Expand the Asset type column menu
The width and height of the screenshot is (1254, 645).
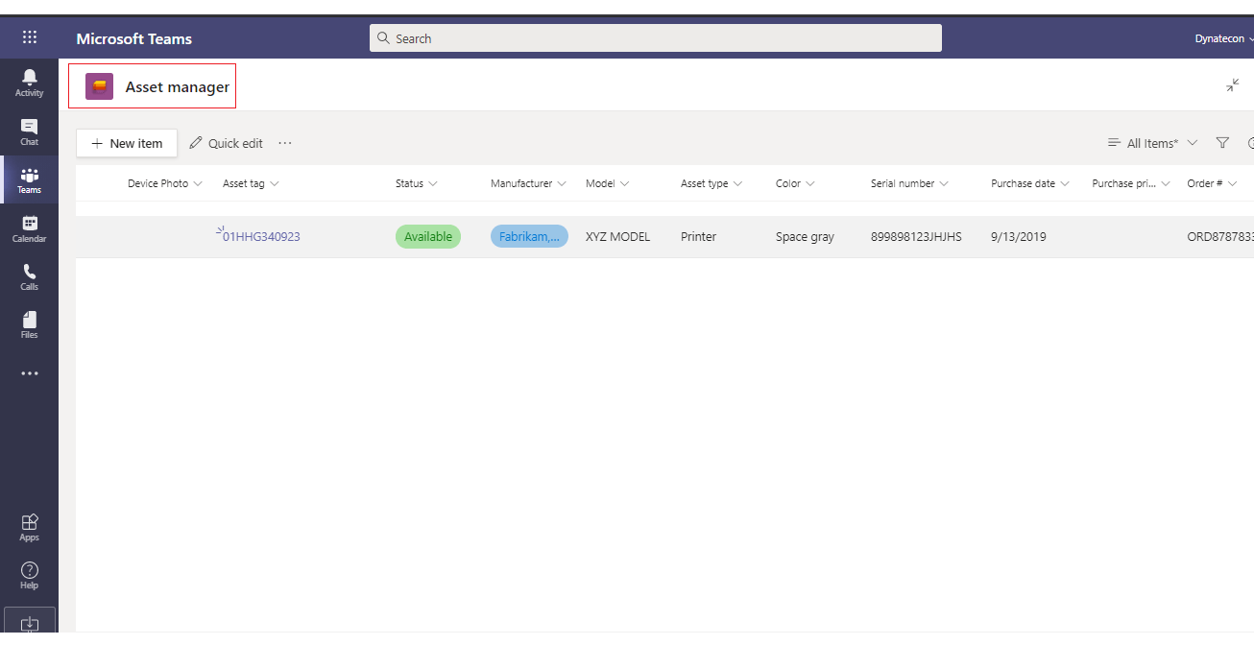tap(737, 183)
